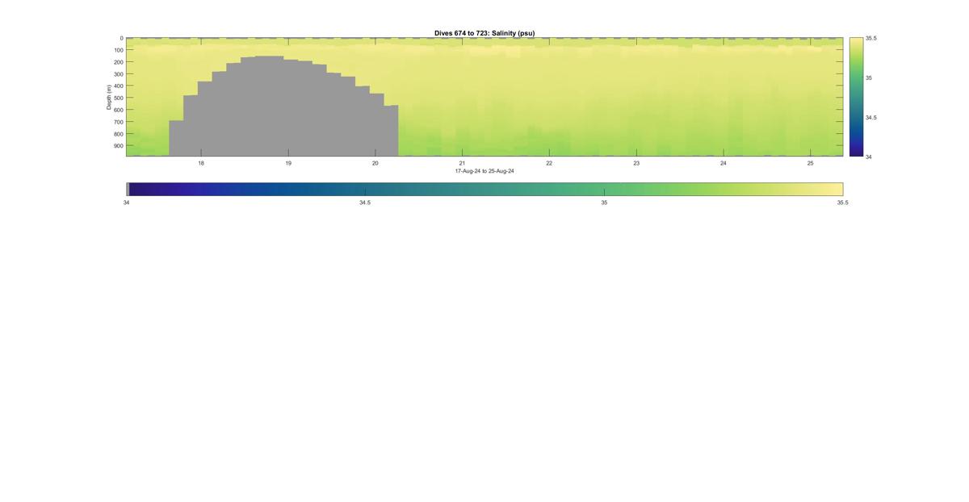Select depth tick label "800"
This screenshot has height=502, width=969.
click(x=118, y=134)
